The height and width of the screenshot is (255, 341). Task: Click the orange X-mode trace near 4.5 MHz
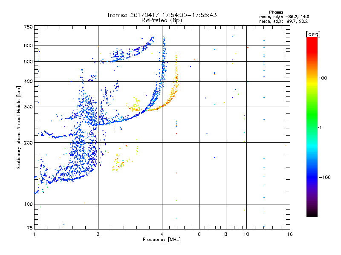(x=172, y=94)
